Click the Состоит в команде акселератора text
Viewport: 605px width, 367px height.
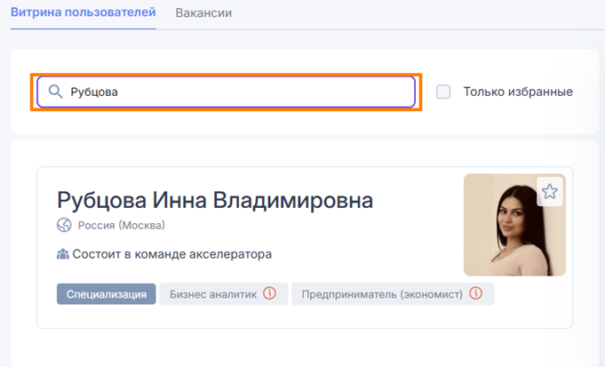pos(171,254)
